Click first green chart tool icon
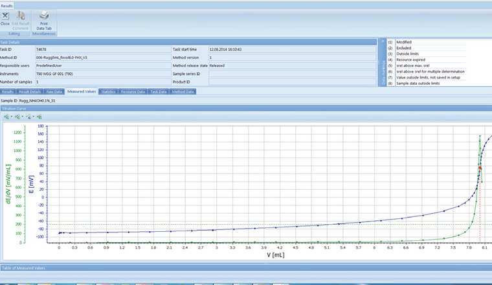The height and width of the screenshot is (285, 492). point(6,117)
